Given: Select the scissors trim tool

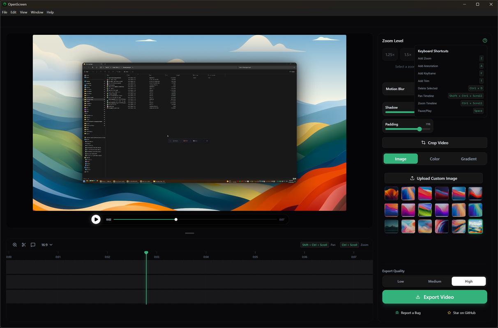Looking at the screenshot, I should click(24, 245).
